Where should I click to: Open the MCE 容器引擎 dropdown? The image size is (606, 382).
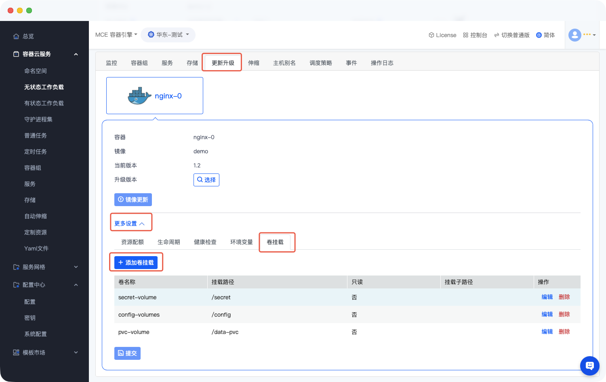point(116,35)
